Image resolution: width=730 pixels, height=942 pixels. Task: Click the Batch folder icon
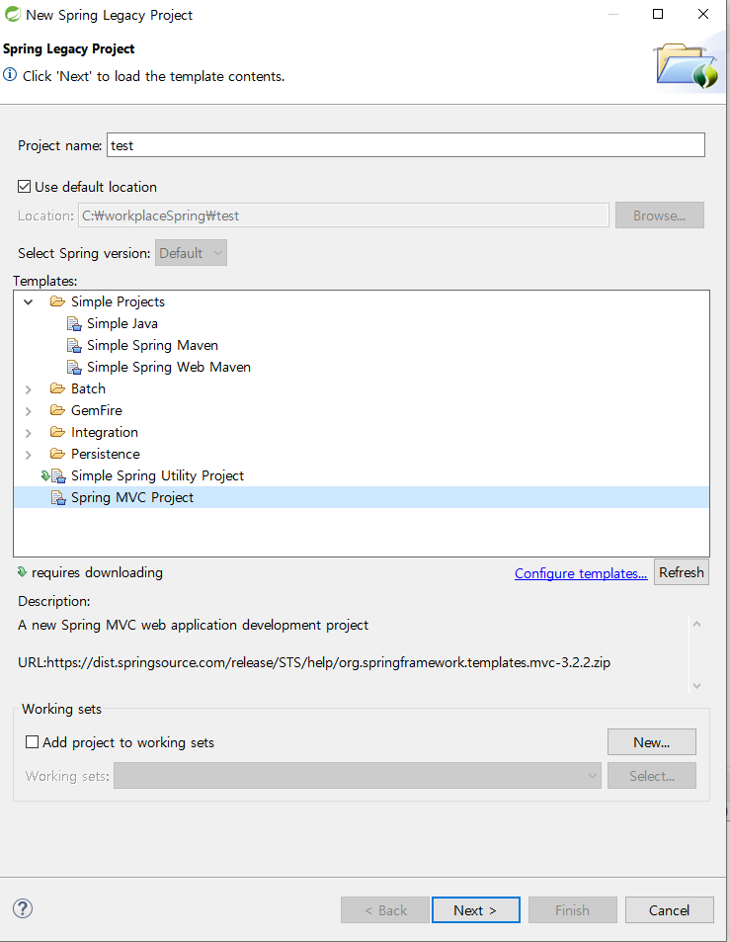click(57, 388)
